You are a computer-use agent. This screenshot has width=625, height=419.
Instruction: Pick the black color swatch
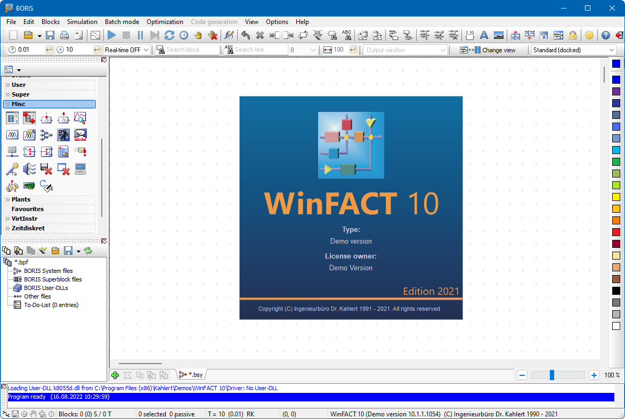pos(616,291)
